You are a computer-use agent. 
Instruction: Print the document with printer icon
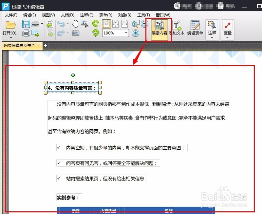coord(26,33)
